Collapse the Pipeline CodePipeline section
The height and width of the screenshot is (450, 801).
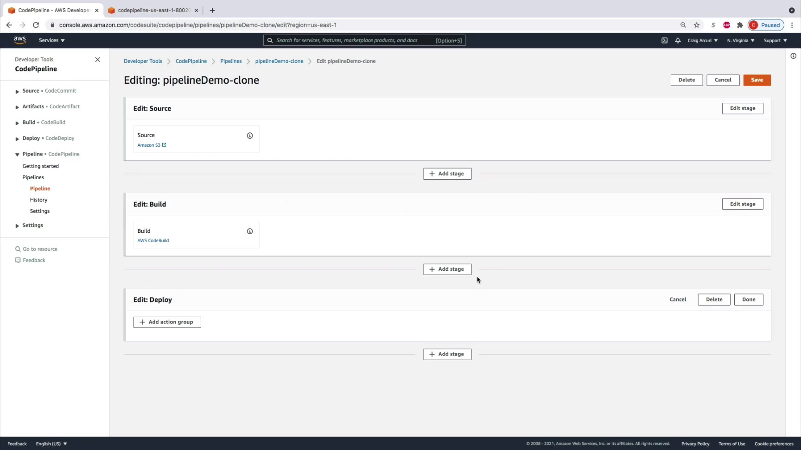pyautogui.click(x=17, y=154)
